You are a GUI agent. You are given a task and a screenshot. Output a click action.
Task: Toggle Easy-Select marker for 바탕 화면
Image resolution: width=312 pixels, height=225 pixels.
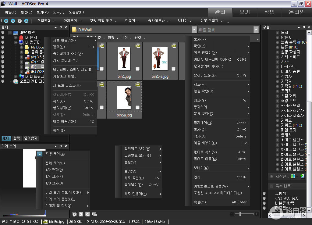point(3,32)
